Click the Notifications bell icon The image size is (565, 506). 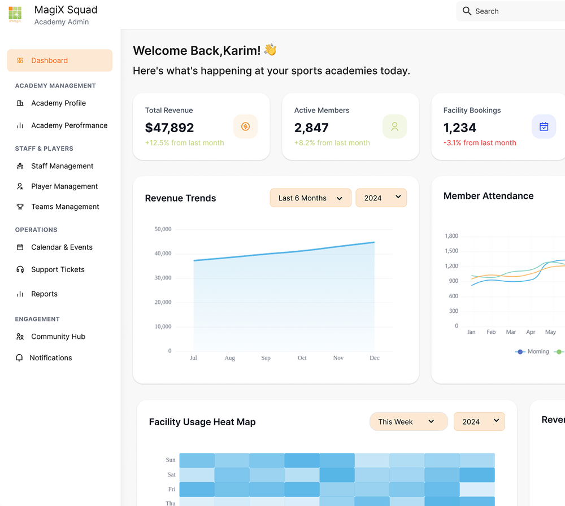(19, 357)
